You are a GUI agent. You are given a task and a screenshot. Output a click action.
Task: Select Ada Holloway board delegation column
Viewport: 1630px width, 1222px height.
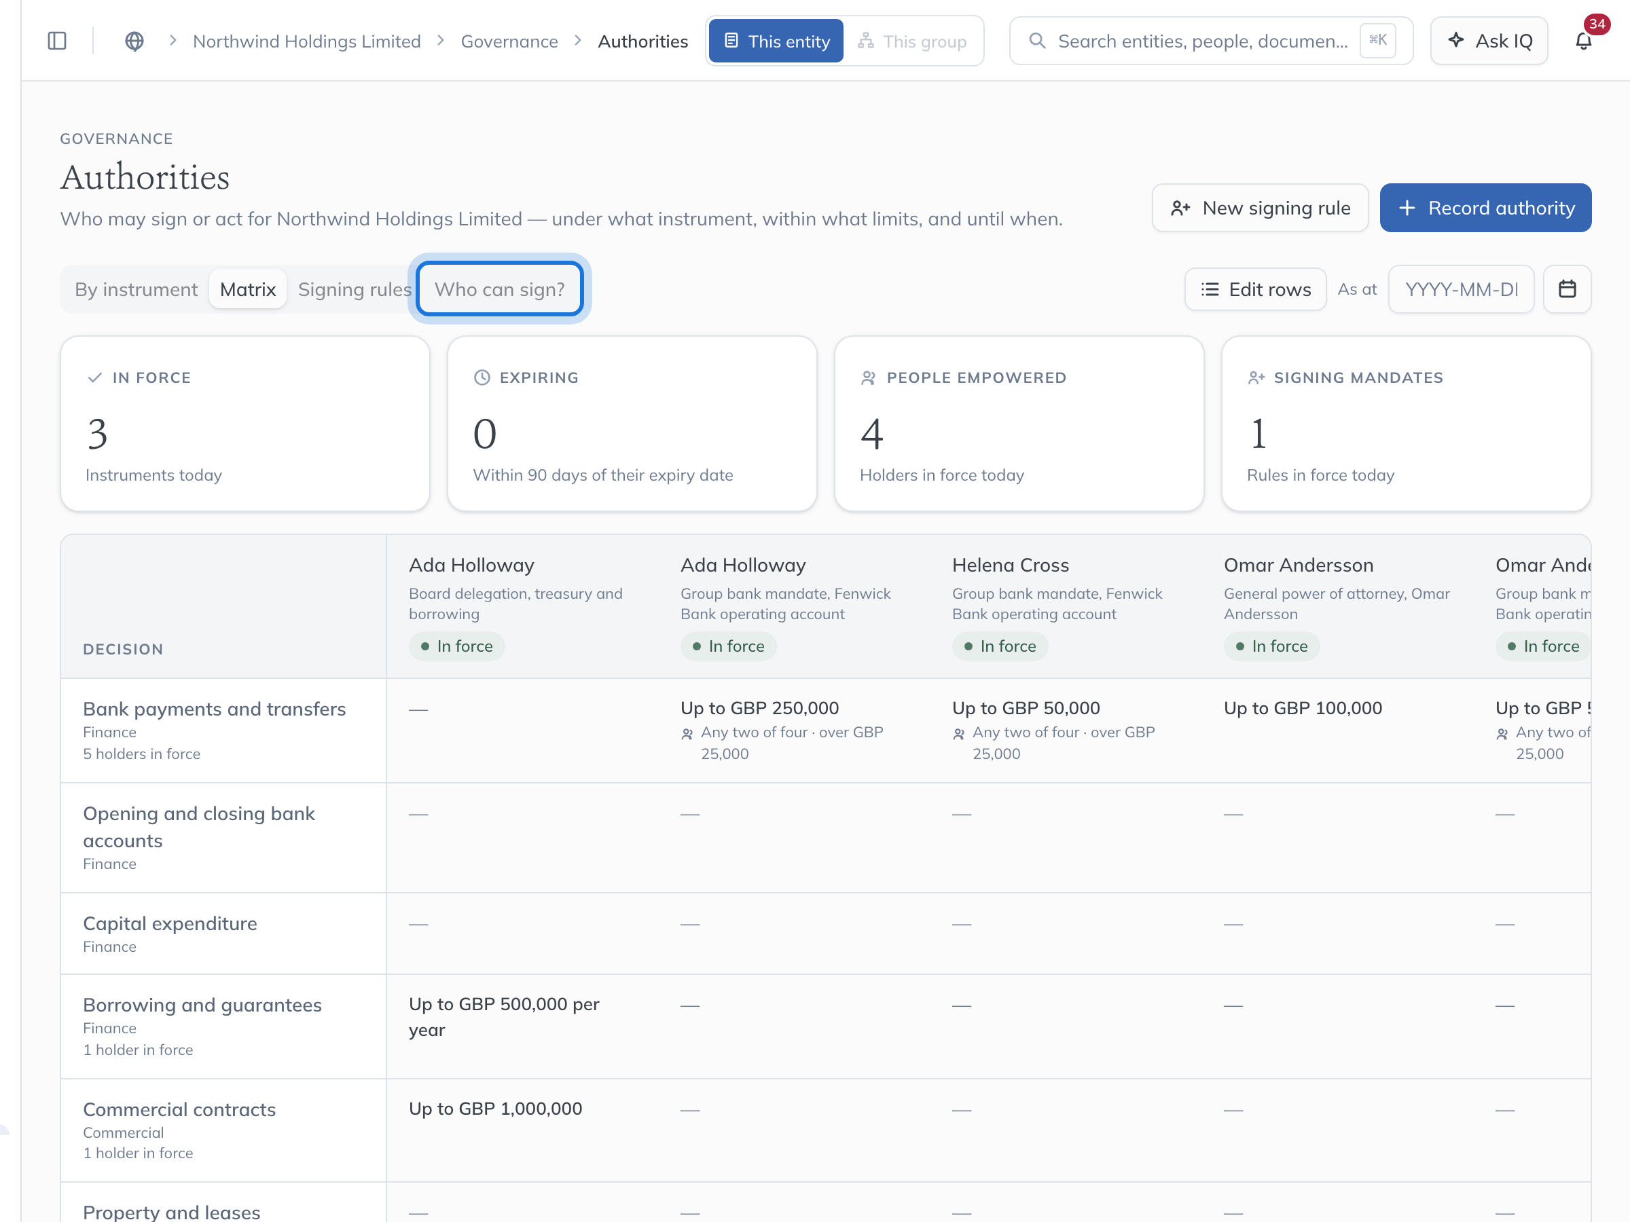pyautogui.click(x=522, y=607)
